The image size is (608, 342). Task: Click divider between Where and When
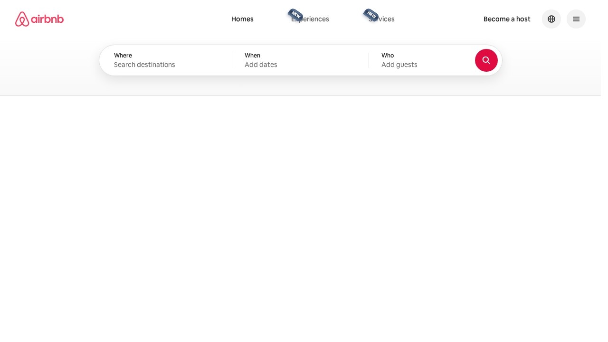pyautogui.click(x=232, y=60)
